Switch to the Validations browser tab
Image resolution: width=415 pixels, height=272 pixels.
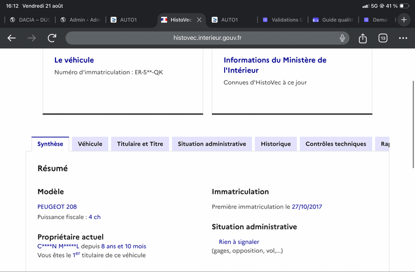tap(283, 20)
